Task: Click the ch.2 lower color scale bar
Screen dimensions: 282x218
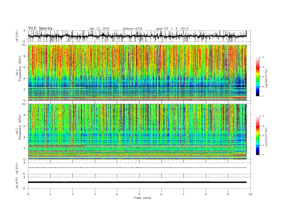Action: click(257, 135)
